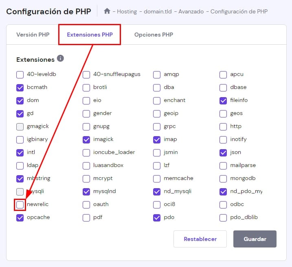Check the memcache extension box

pos(157,178)
